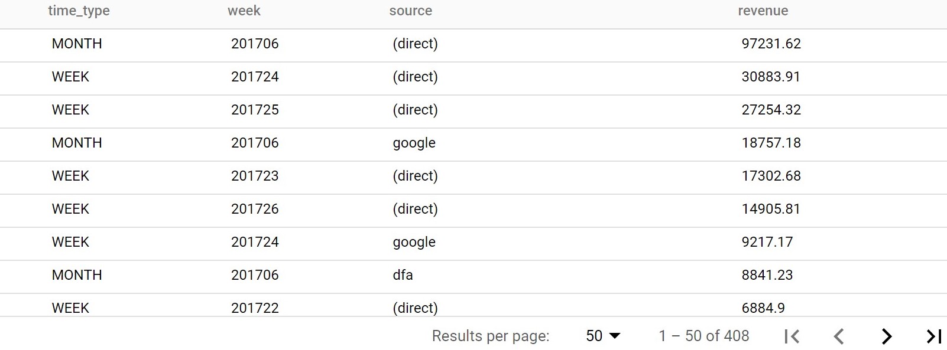Select the revenue cell 9217.17
This screenshot has height=350, width=947.
click(x=767, y=242)
